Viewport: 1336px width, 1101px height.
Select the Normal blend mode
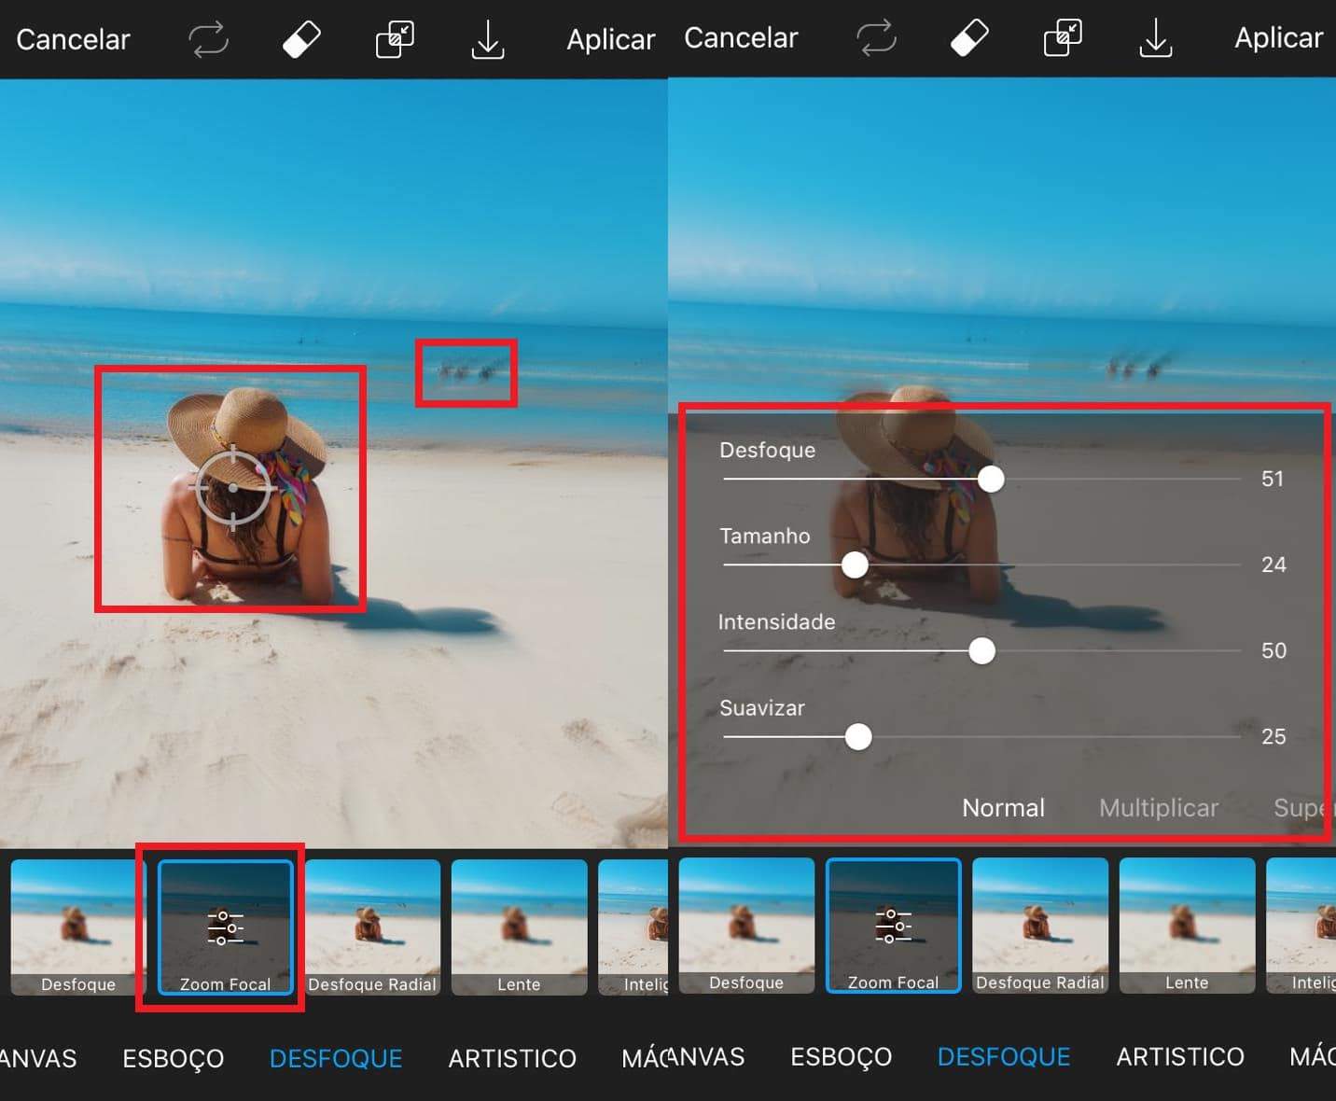1002,808
